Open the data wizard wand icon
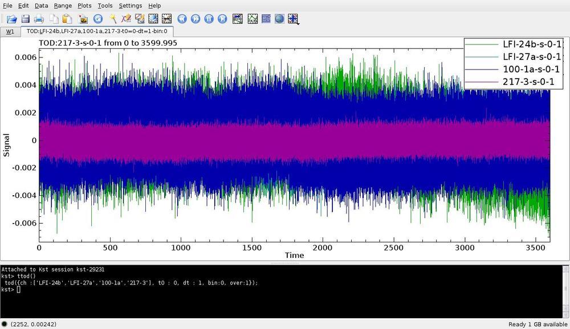 coord(113,19)
